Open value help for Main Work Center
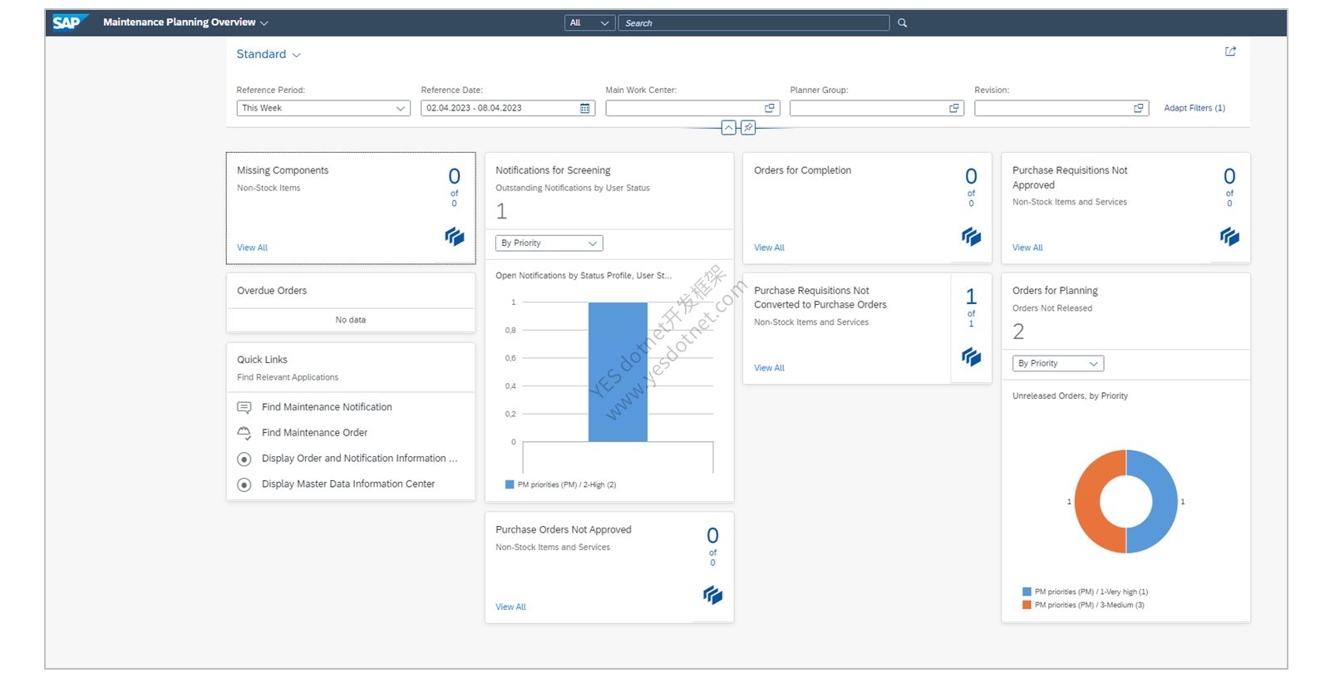The image size is (1330, 678). pos(770,108)
